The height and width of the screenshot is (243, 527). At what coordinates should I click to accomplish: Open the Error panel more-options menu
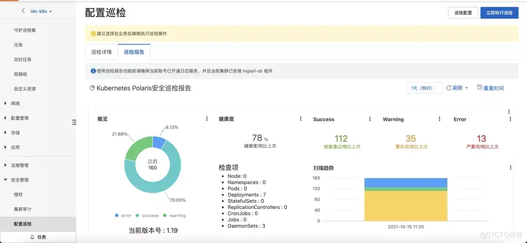click(510, 119)
